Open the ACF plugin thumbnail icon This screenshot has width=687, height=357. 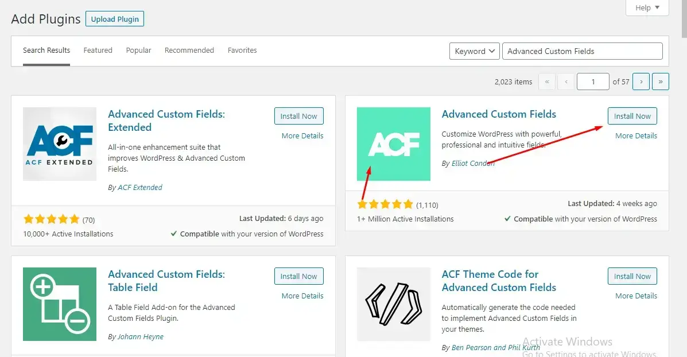[x=393, y=143]
